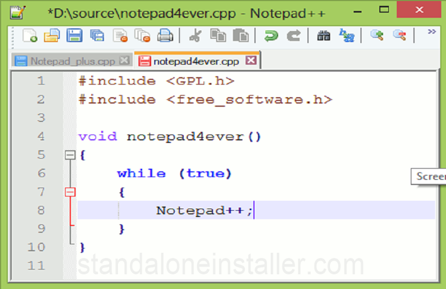Zoom out using the magnifier minus icon

(x=400, y=35)
